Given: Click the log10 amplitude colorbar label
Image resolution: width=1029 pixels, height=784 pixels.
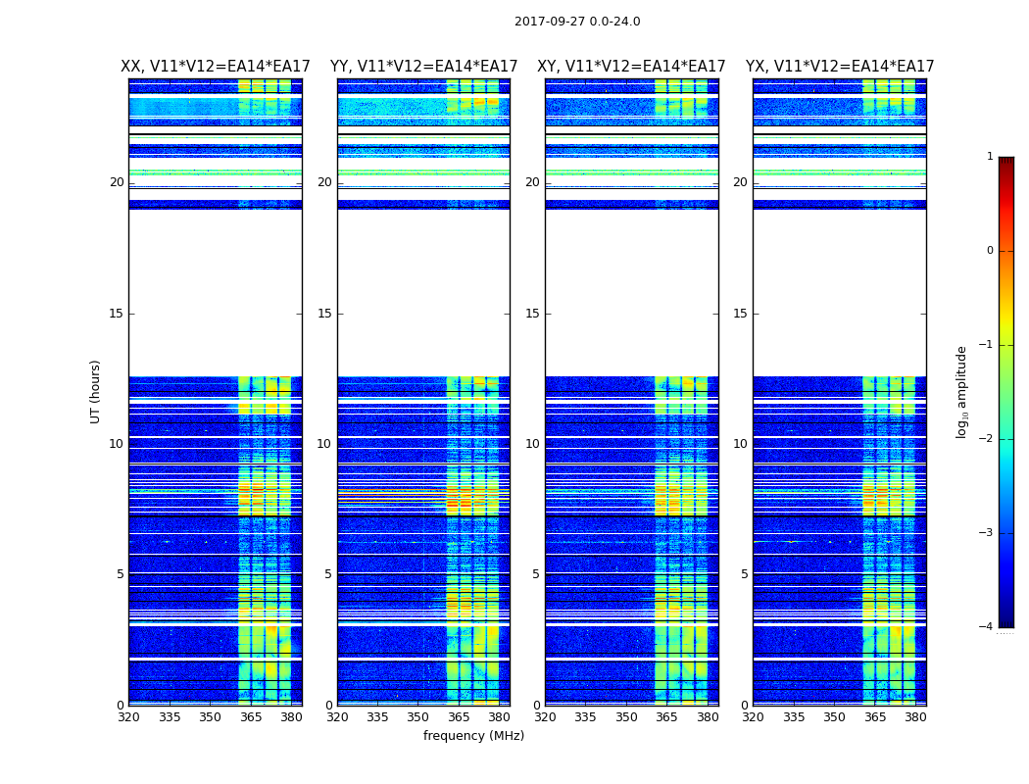Looking at the screenshot, I should click(961, 392).
